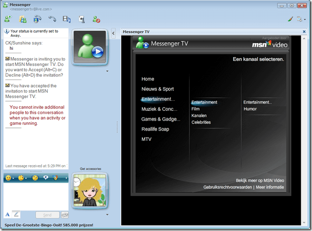Viewport: 312px width, 231px height.
Task: Switch to text typing mode (A icon)
Action: click(x=8, y=214)
